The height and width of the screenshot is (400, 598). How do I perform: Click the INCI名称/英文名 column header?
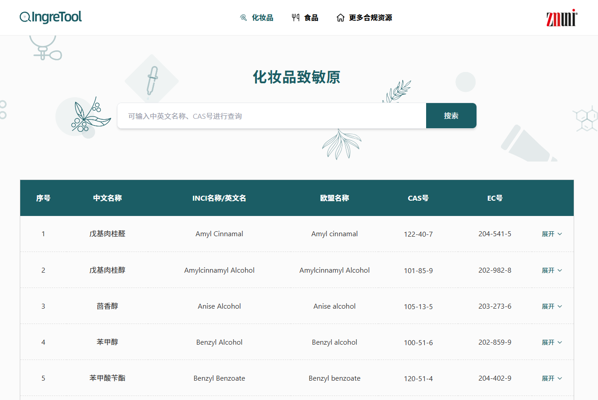click(x=219, y=198)
